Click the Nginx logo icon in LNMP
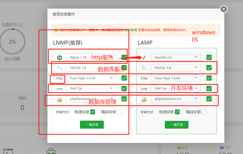Image resolution: width=243 pixels, height=154 pixels. (x=60, y=58)
